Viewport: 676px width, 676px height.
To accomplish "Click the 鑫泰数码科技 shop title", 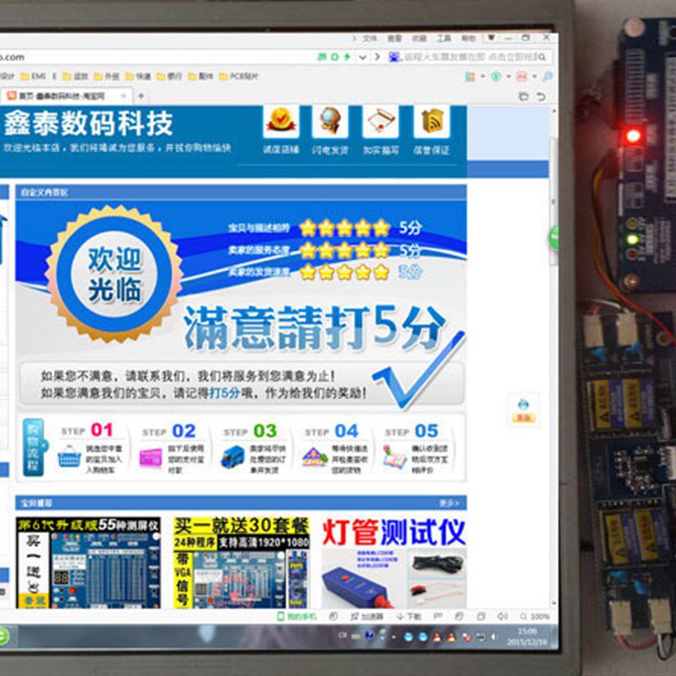I will [x=89, y=123].
